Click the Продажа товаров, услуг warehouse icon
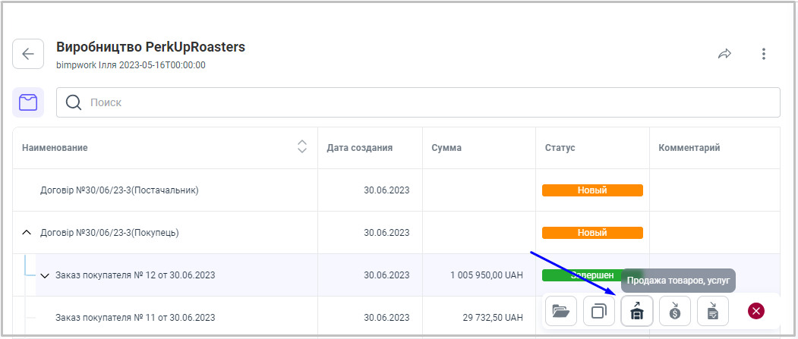This screenshot has height=339, width=798. pos(637,311)
